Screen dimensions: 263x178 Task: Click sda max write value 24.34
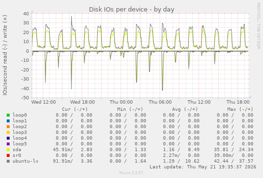(x=246, y=150)
